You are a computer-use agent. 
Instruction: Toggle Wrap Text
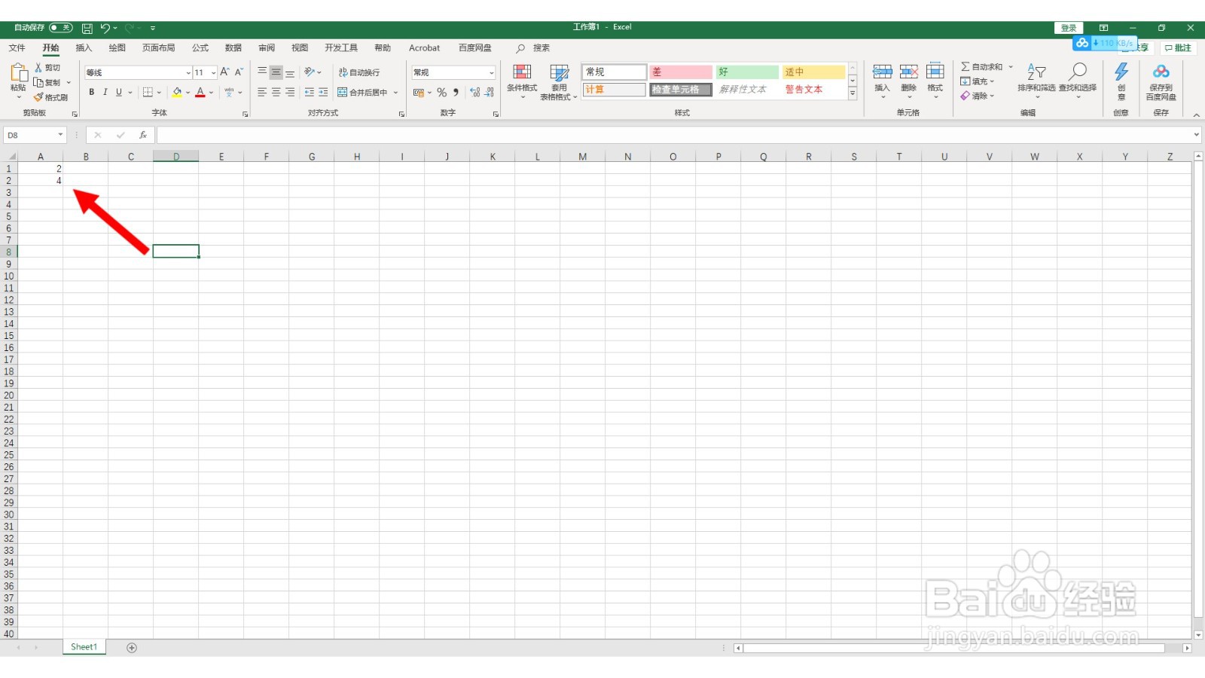coord(359,72)
